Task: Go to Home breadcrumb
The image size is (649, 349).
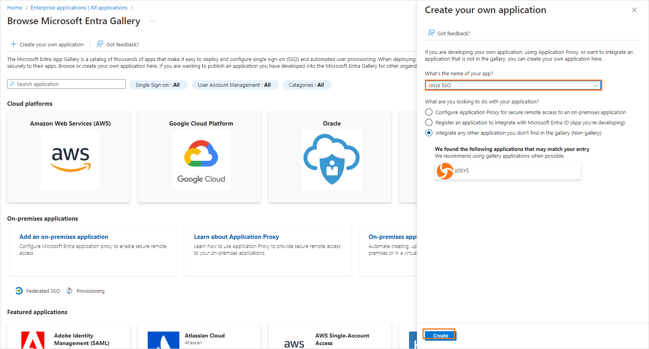Action: pyautogui.click(x=15, y=8)
